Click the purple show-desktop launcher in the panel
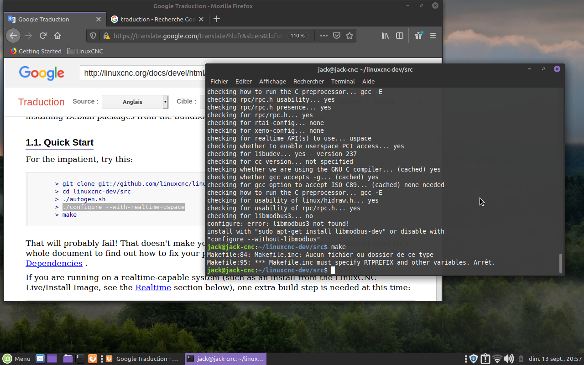This screenshot has height=365, width=584. [52, 359]
